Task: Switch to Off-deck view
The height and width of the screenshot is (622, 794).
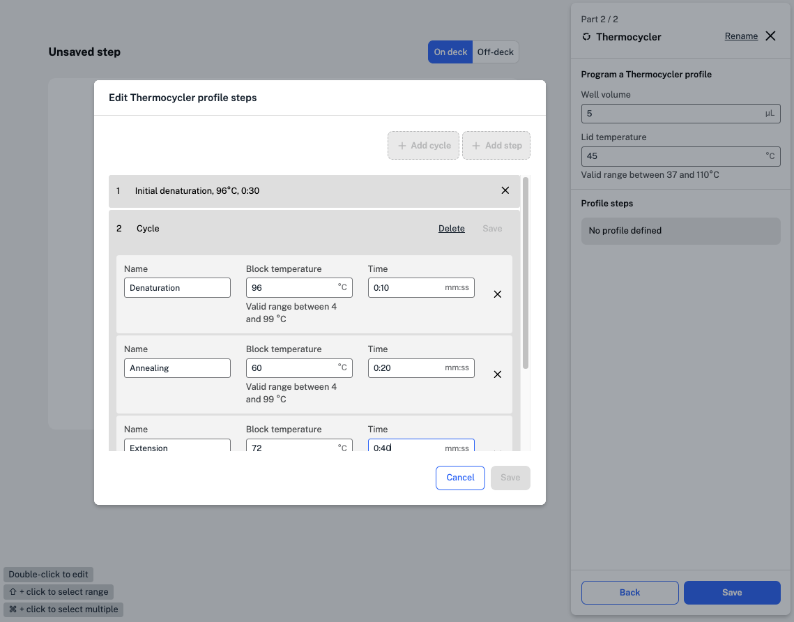Action: pyautogui.click(x=496, y=52)
